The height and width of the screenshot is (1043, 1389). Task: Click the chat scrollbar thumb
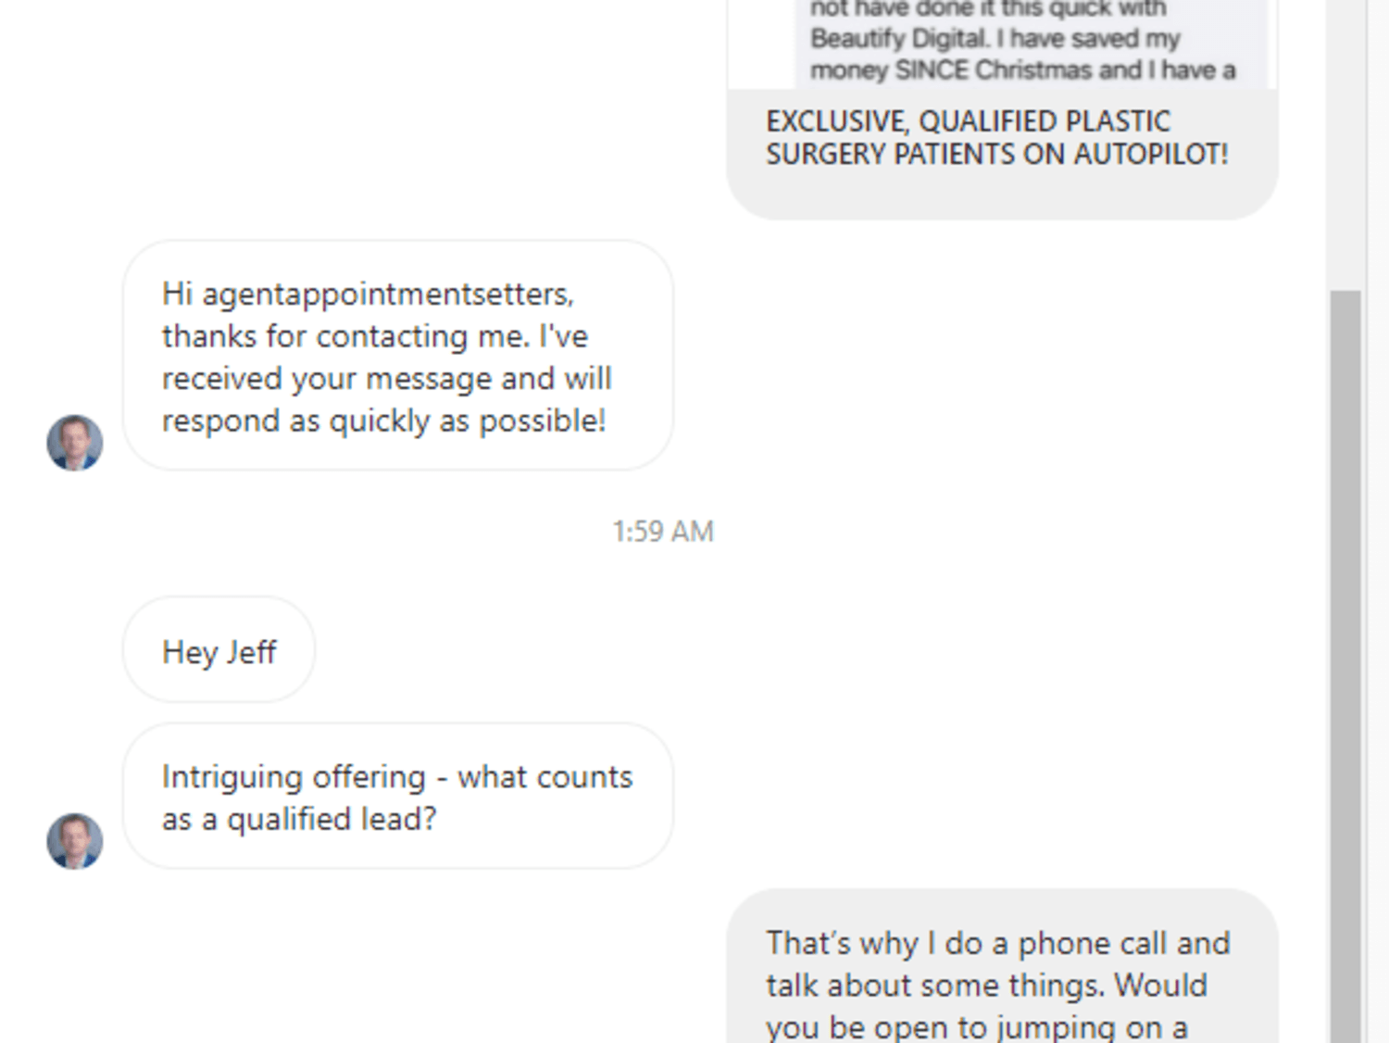click(x=1345, y=667)
